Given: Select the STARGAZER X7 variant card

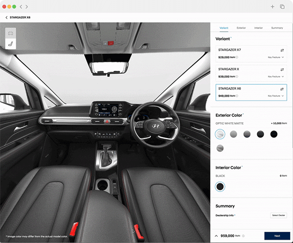Looking at the screenshot, I should pyautogui.click(x=251, y=54).
